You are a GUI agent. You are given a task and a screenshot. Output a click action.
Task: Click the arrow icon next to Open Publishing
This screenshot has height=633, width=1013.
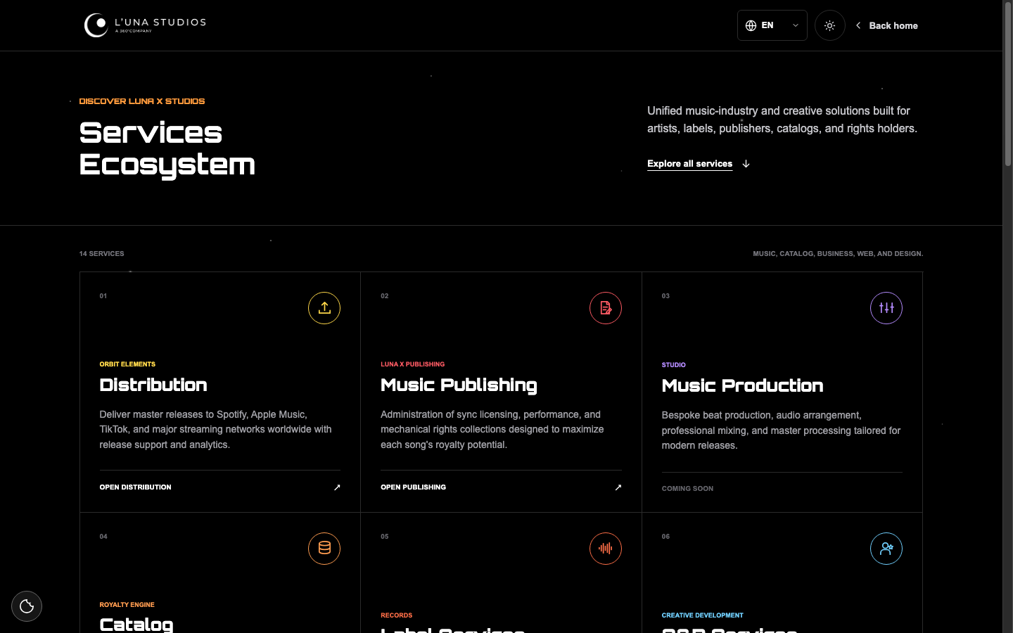coord(618,487)
